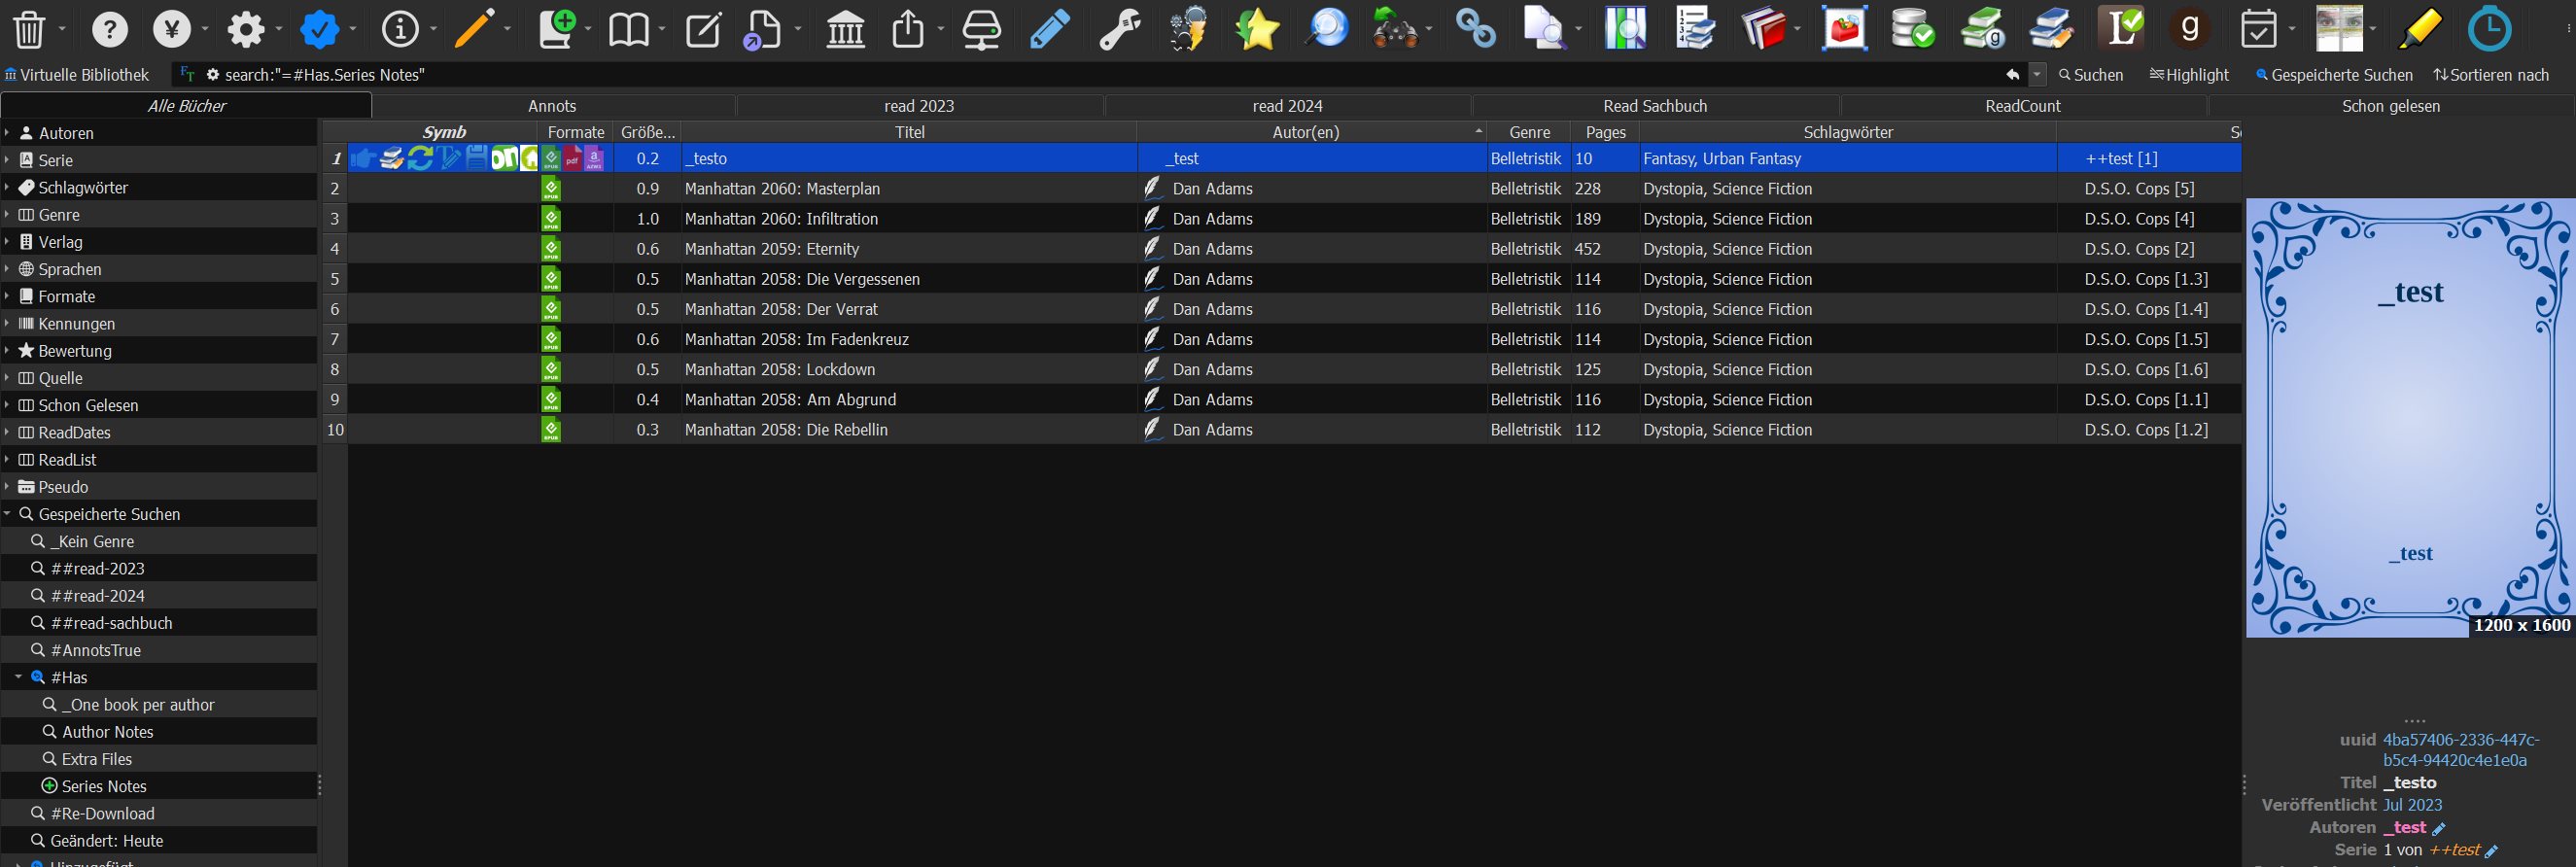Open the viewer with the open-book icon
This screenshot has width=2576, height=867.
(629, 30)
